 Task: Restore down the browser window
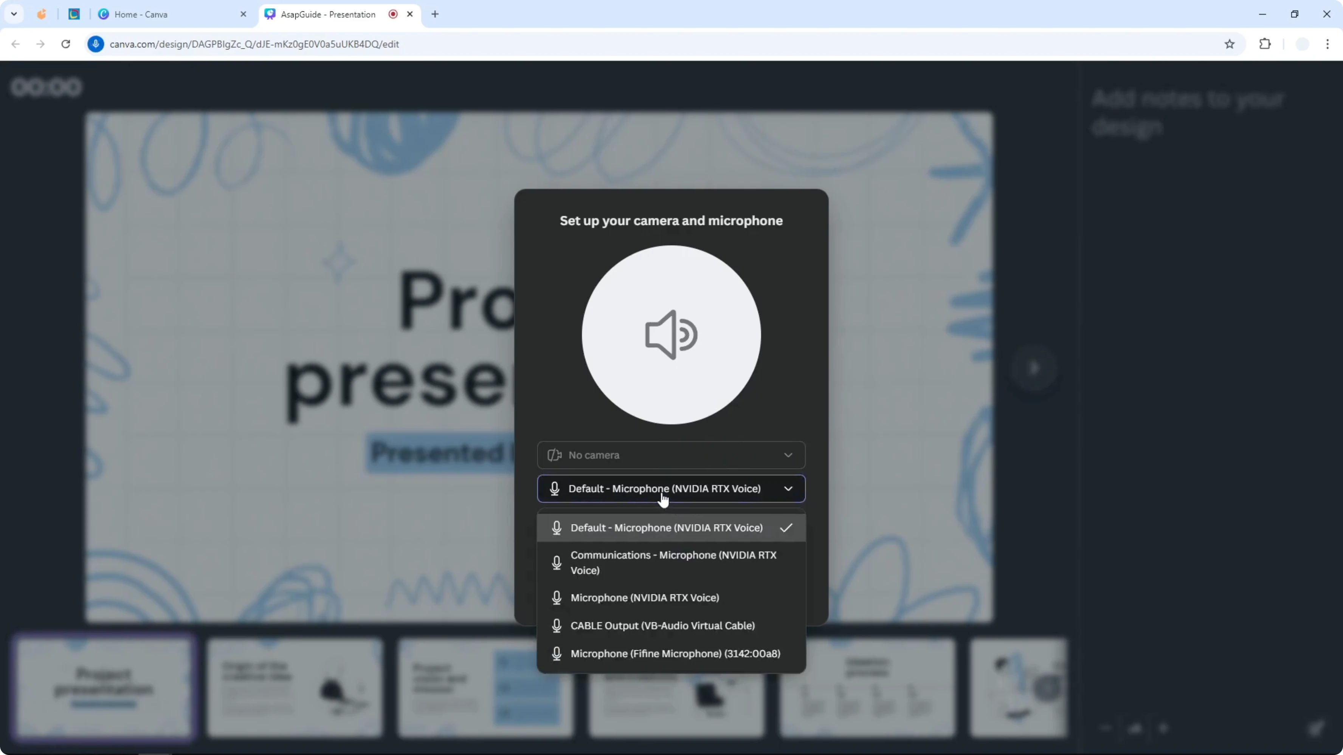[1295, 14]
